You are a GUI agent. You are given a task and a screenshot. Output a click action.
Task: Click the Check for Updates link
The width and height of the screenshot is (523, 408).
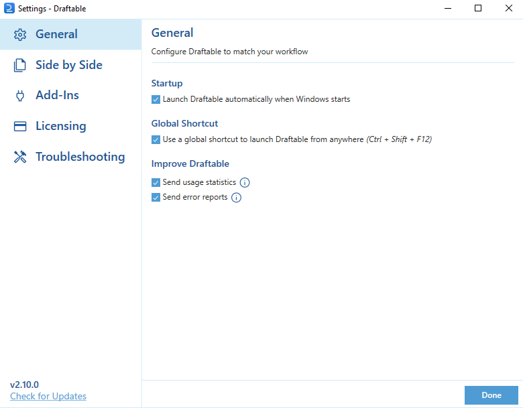pos(48,396)
